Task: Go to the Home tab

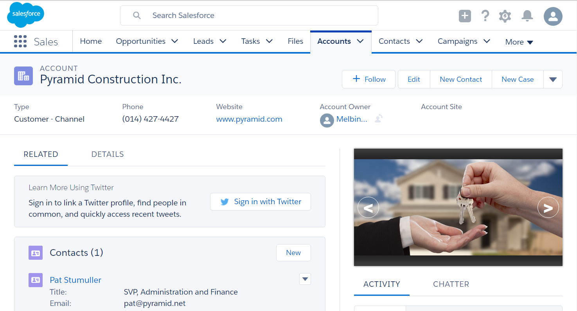Action: click(x=91, y=41)
